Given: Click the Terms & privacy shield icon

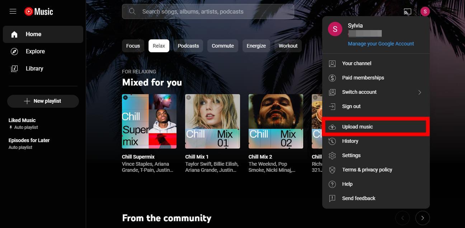Looking at the screenshot, I should pos(332,170).
